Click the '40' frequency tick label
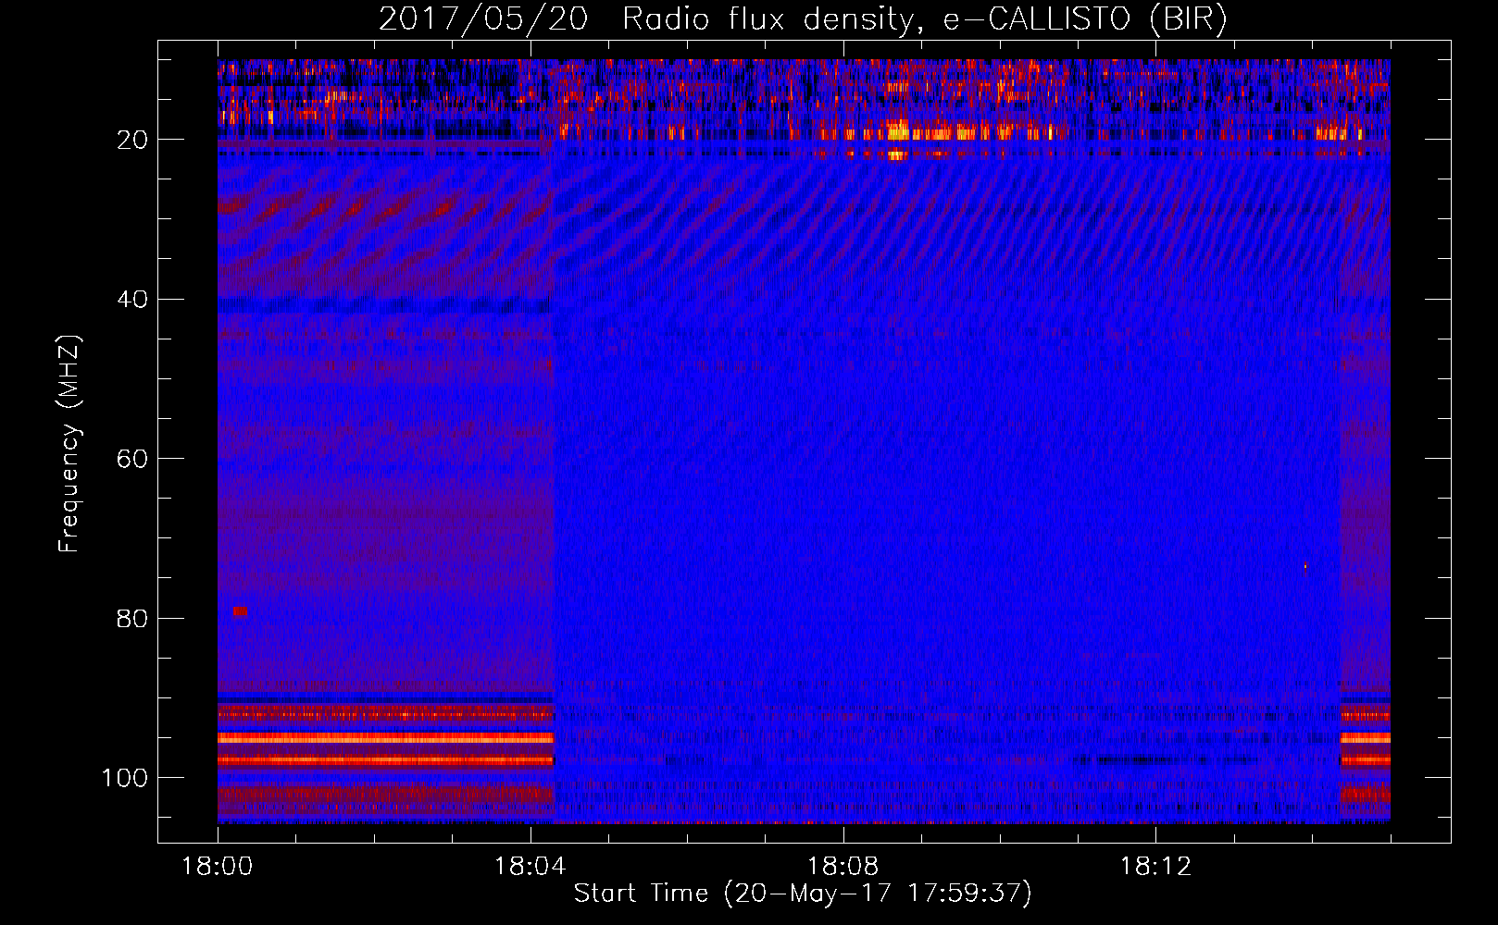 [x=132, y=300]
